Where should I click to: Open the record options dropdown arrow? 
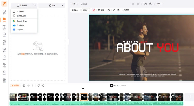click(63, 5)
